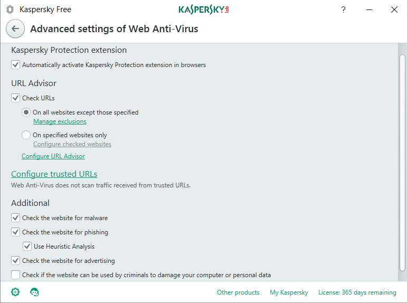
Task: Open Configure URL Advisor link
Action: 53,156
